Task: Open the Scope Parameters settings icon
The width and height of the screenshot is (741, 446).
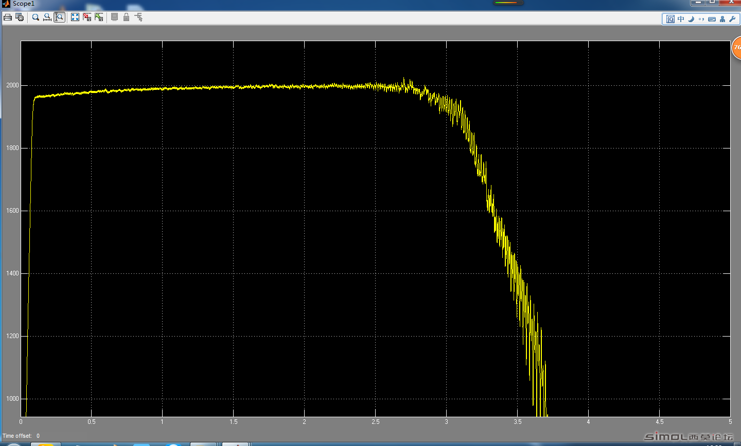Action: 20,17
